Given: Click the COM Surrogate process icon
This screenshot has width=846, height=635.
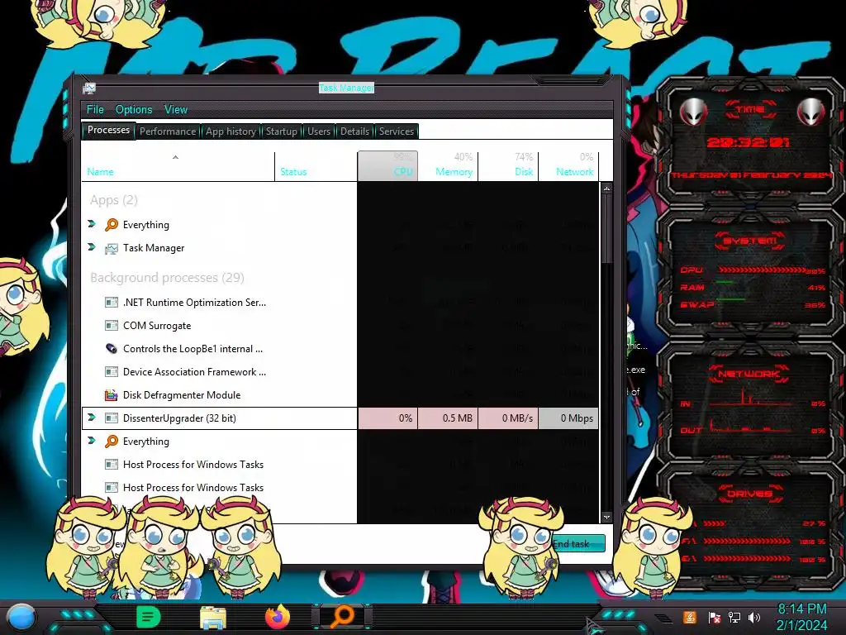Looking at the screenshot, I should click(112, 326).
